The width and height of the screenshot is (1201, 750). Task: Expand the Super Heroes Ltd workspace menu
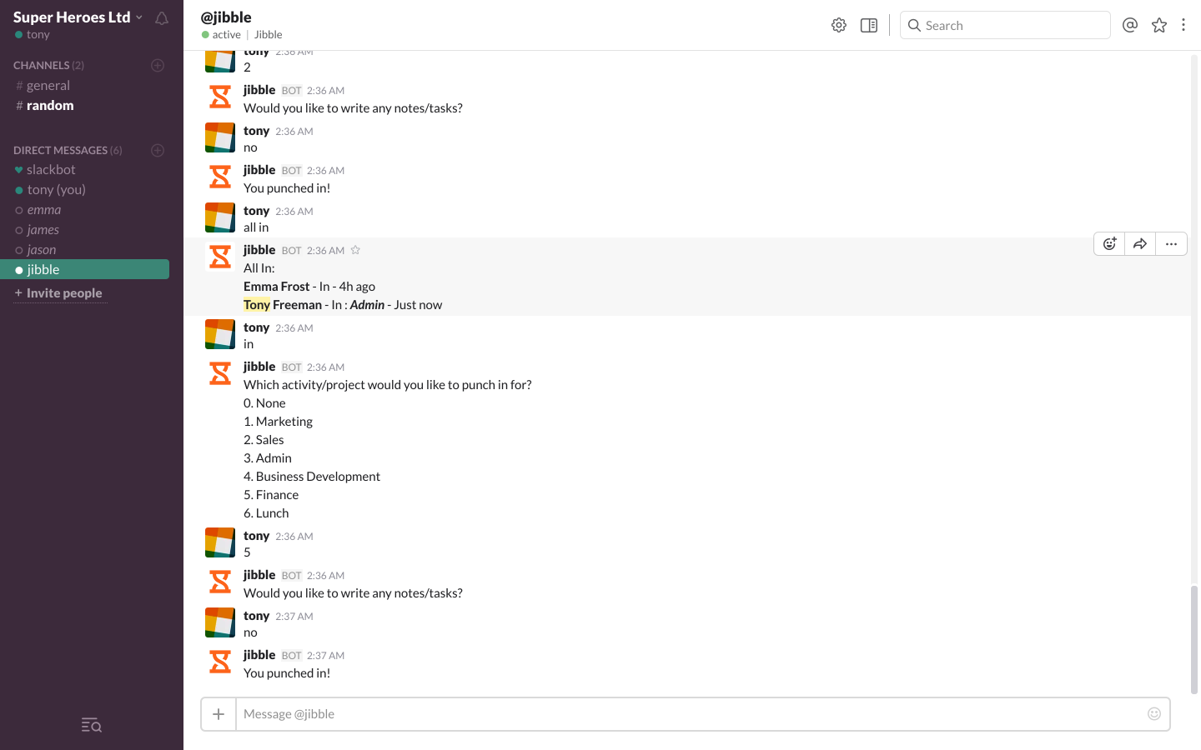pos(78,17)
